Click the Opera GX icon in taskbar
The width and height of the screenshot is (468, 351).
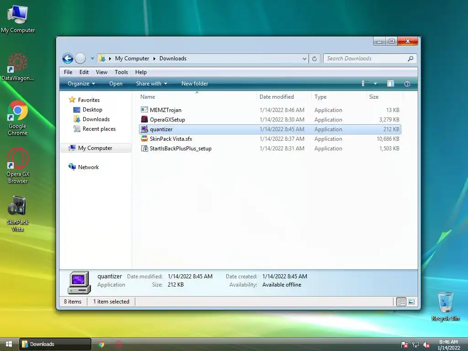click(x=118, y=344)
